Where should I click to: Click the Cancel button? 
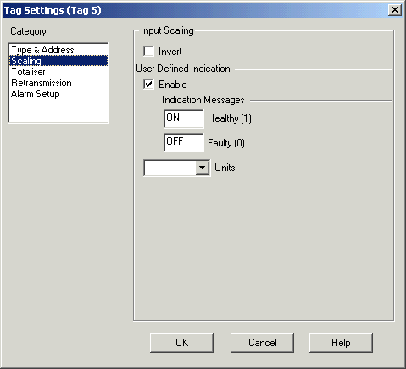click(262, 343)
